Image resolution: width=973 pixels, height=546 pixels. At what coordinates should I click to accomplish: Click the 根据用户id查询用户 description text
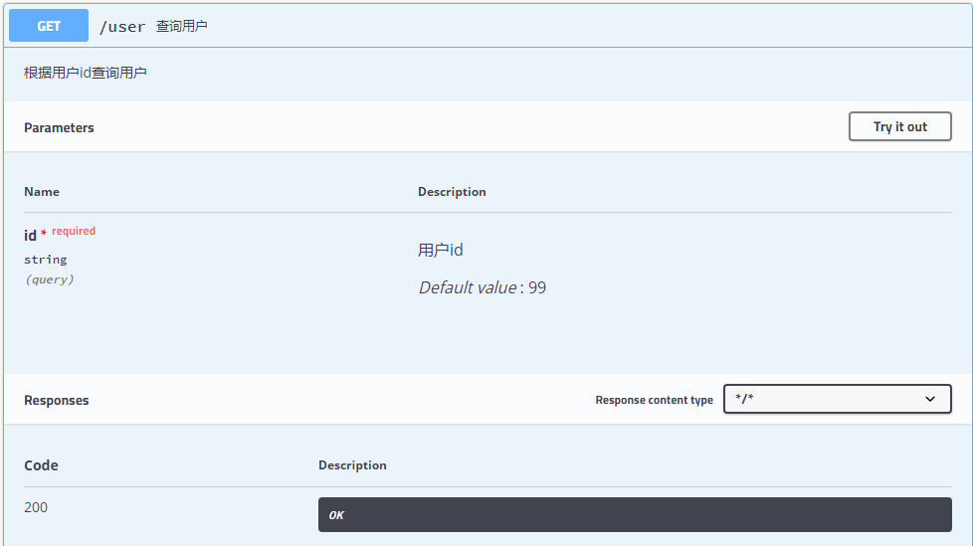(x=86, y=74)
